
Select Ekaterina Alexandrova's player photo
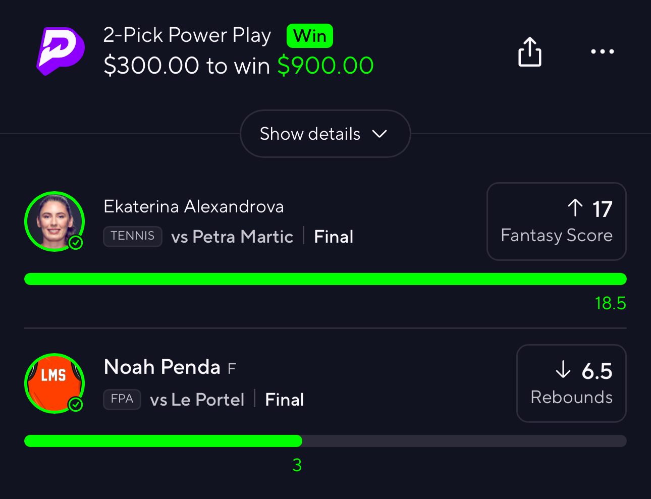(55, 221)
